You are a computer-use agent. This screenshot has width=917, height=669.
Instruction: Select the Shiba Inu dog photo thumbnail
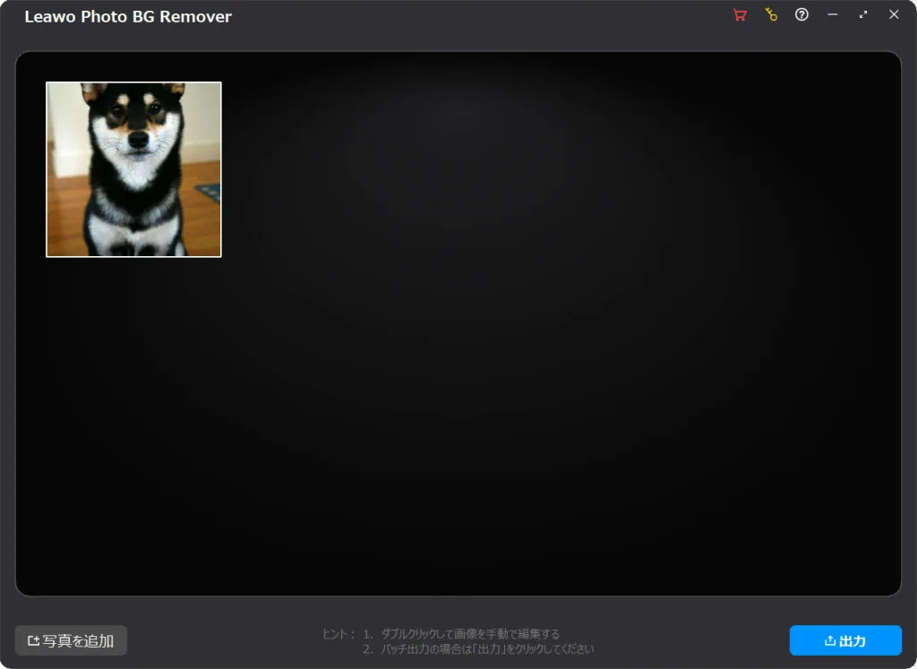coord(133,169)
